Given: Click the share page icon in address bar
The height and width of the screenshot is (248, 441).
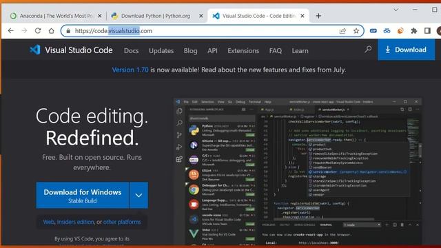Looking at the screenshot, I should tap(342, 31).
